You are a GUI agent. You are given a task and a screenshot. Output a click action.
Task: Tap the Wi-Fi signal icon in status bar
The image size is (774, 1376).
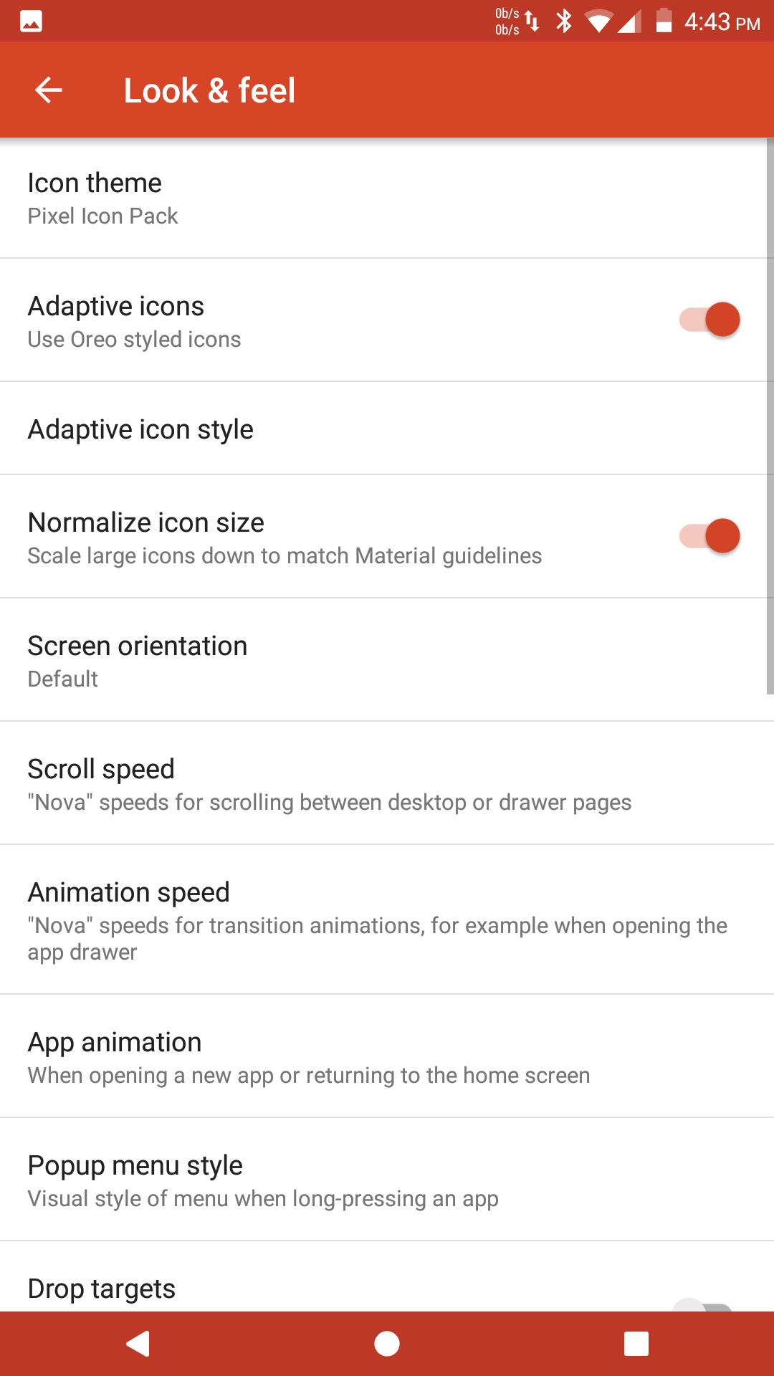click(x=598, y=21)
